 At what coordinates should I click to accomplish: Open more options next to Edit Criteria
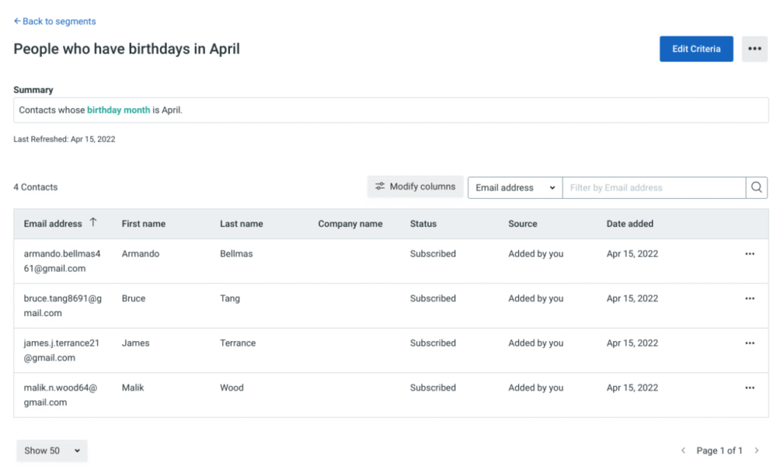tap(754, 49)
